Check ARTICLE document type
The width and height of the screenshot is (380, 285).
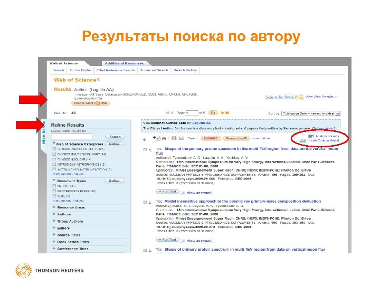[x=54, y=186]
